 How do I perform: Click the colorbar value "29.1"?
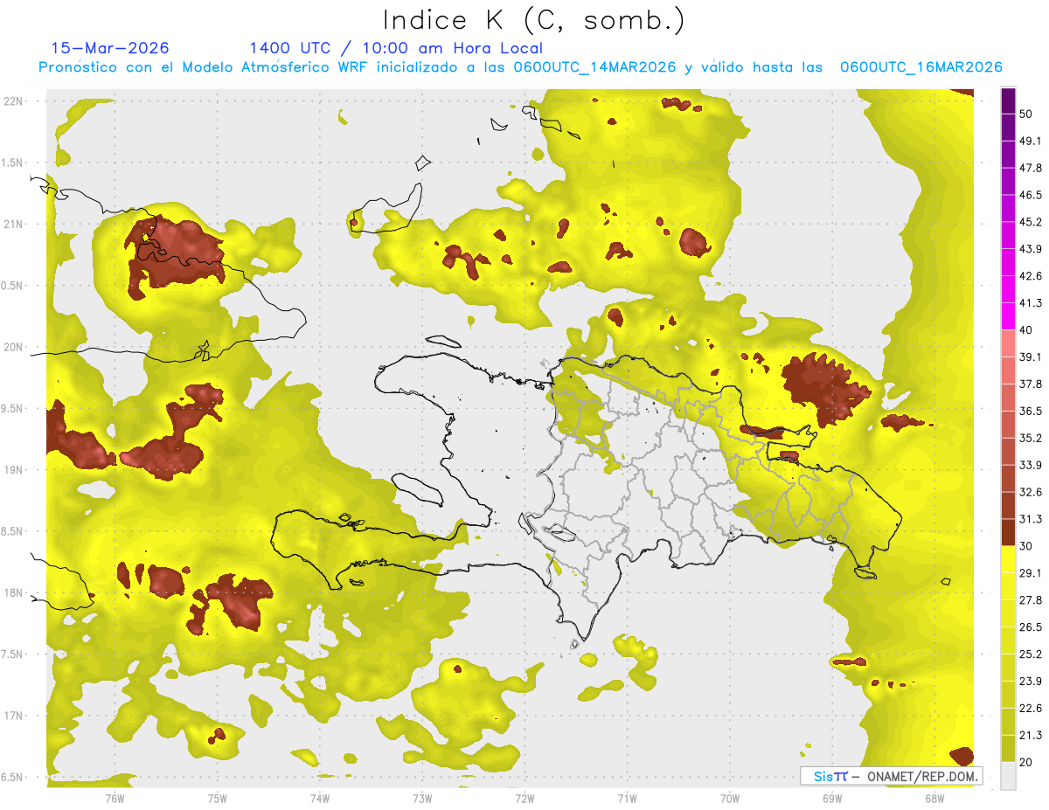(x=1031, y=573)
